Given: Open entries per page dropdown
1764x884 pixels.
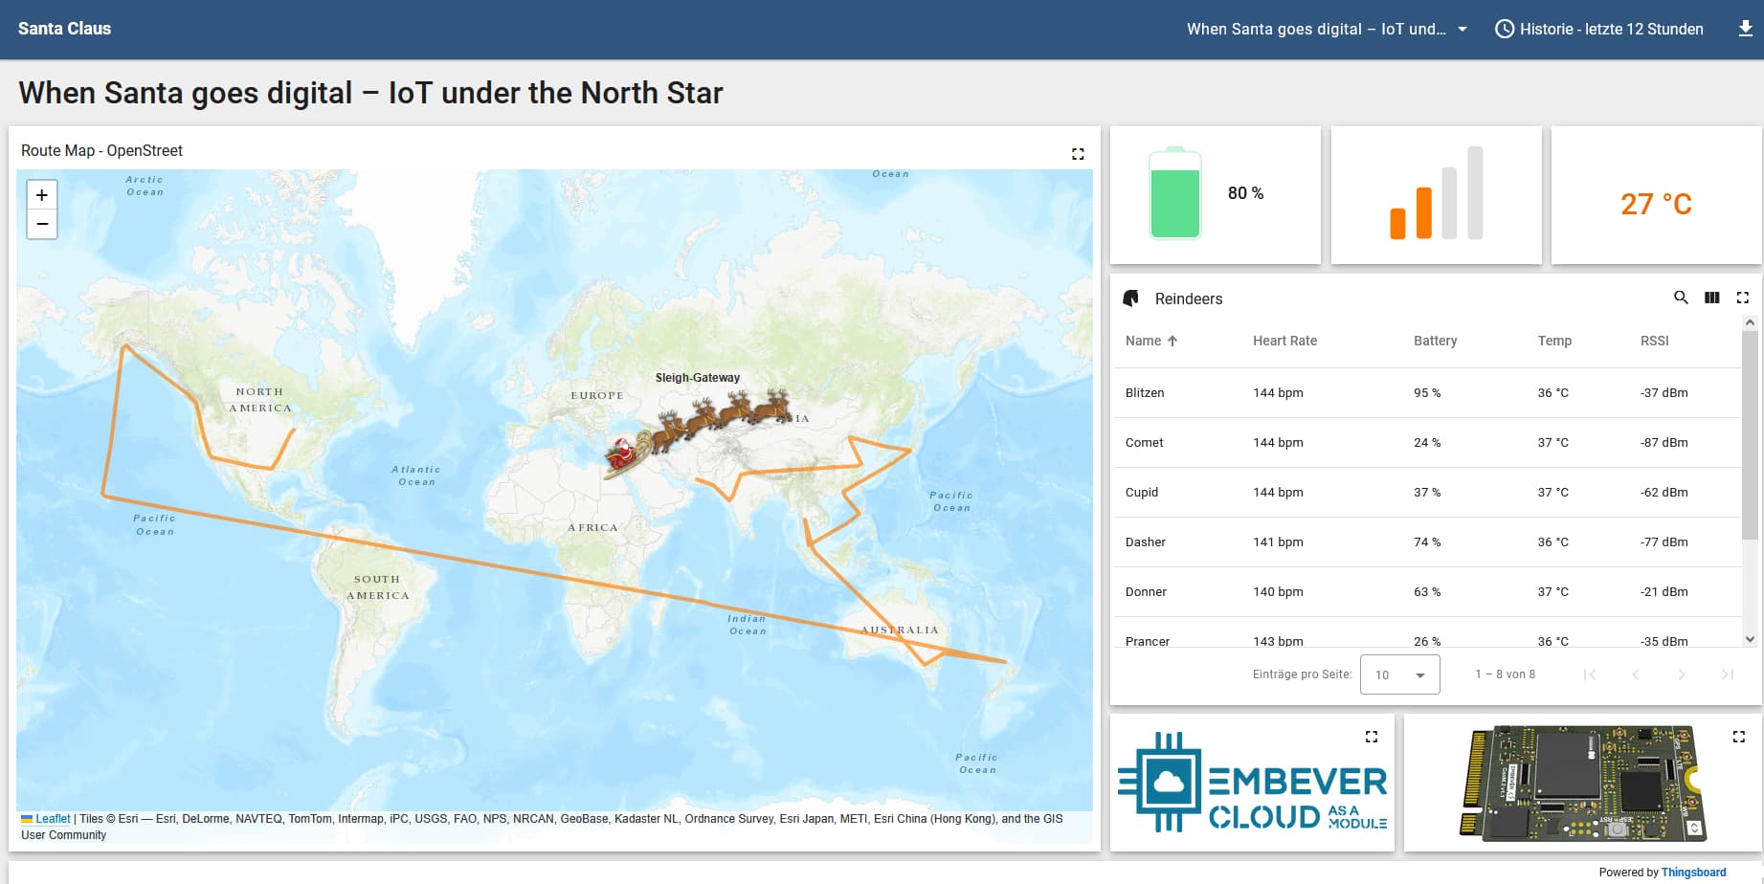Looking at the screenshot, I should click(x=1399, y=674).
